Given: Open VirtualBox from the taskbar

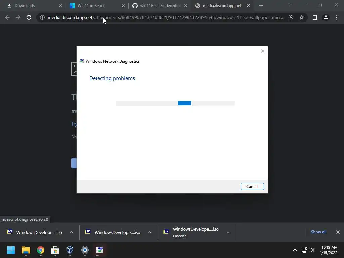Looking at the screenshot, I should tap(70, 250).
